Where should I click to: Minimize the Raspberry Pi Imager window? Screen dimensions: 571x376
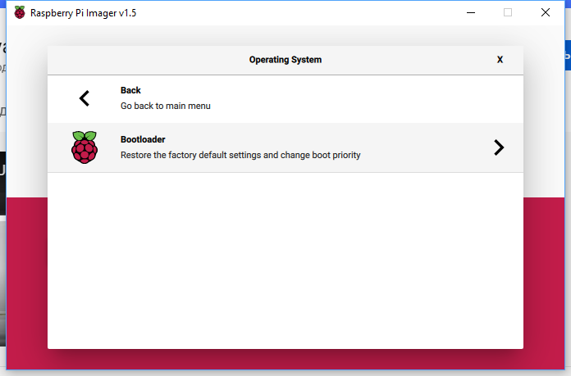471,13
